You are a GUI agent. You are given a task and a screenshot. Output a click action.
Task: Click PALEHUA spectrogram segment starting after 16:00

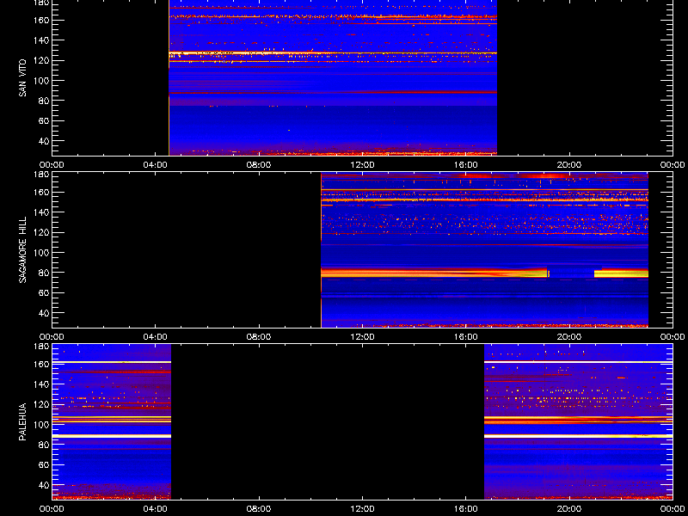pyautogui.click(x=578, y=422)
